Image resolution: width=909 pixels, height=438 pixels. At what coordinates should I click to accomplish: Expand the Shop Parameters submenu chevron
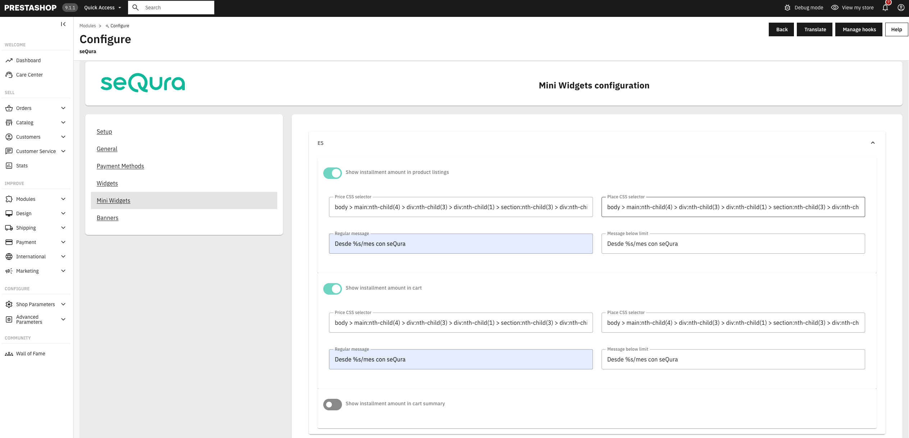(63, 304)
